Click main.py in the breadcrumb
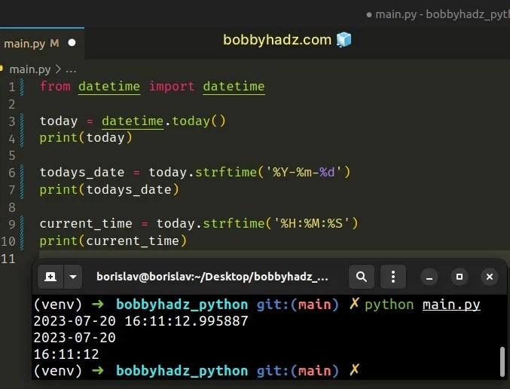This screenshot has height=389, width=510. tap(30, 69)
